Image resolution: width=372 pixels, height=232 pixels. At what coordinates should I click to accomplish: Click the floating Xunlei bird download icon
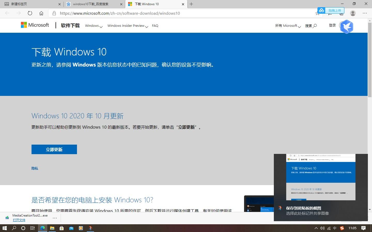click(347, 27)
